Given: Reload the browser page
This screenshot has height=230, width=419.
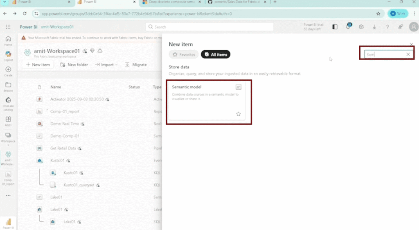Looking at the screenshot, I should coord(25,13).
